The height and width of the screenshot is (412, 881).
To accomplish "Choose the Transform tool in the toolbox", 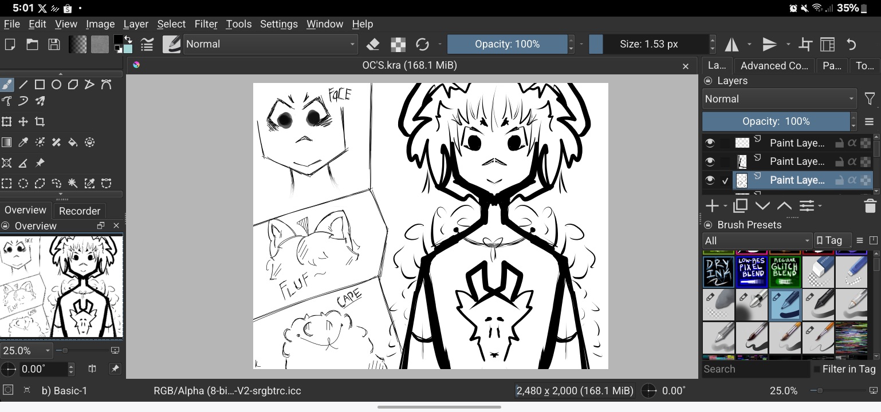I will [x=7, y=122].
